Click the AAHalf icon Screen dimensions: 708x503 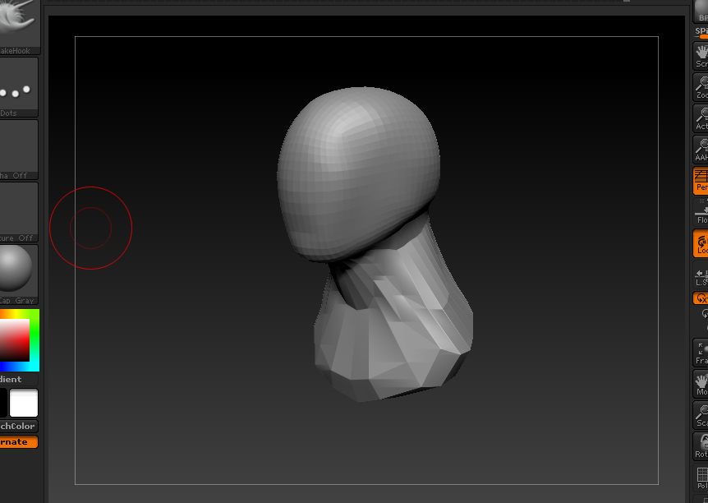tap(701, 149)
